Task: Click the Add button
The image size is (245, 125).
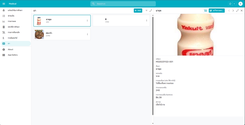Action: (x=138, y=10)
